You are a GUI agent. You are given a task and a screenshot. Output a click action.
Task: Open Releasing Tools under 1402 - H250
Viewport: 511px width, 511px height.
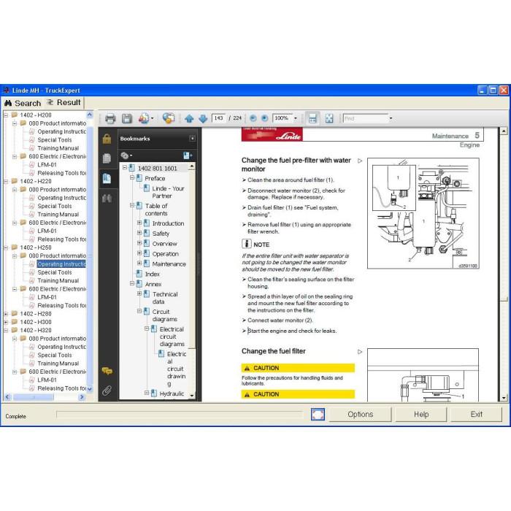click(61, 305)
